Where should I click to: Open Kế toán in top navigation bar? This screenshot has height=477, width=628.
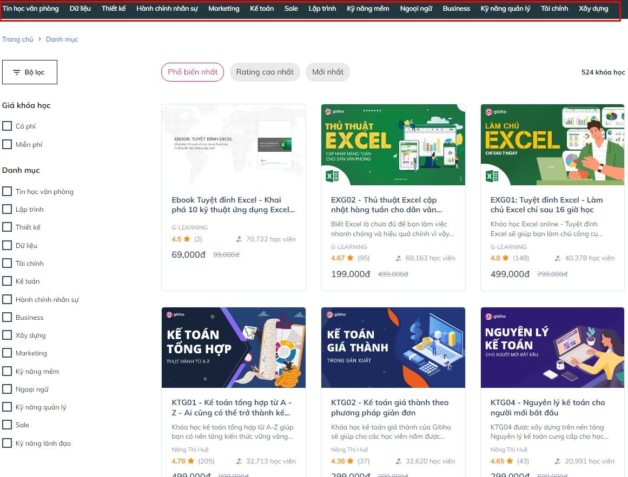point(262,9)
